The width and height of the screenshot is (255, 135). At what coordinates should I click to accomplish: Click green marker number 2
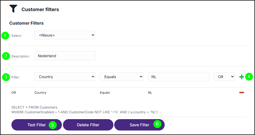pyautogui.click(x=6, y=56)
